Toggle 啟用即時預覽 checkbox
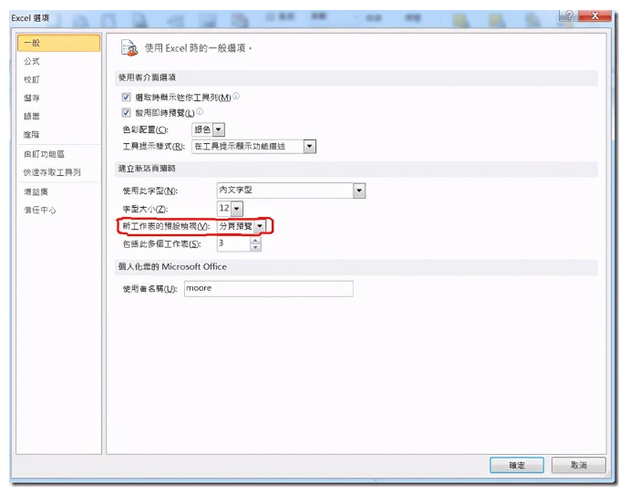This screenshot has height=495, width=629. [126, 113]
